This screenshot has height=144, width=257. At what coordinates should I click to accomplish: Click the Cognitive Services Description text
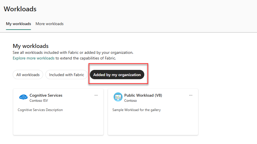coord(40,110)
